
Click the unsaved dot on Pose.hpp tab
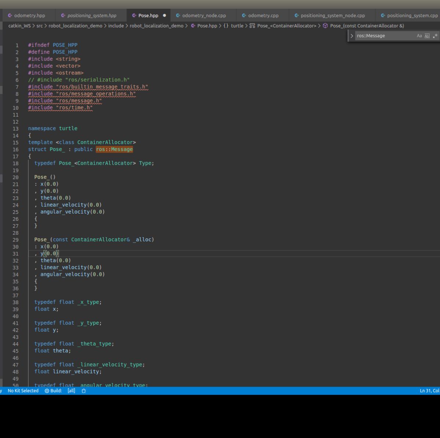tap(164, 15)
